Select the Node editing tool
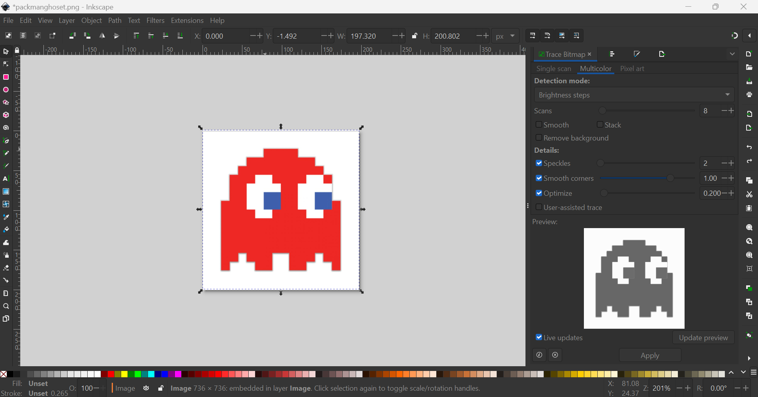The width and height of the screenshot is (758, 397). (x=6, y=64)
